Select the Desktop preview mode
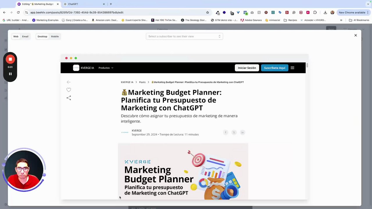The image size is (372, 209). pos(42,37)
